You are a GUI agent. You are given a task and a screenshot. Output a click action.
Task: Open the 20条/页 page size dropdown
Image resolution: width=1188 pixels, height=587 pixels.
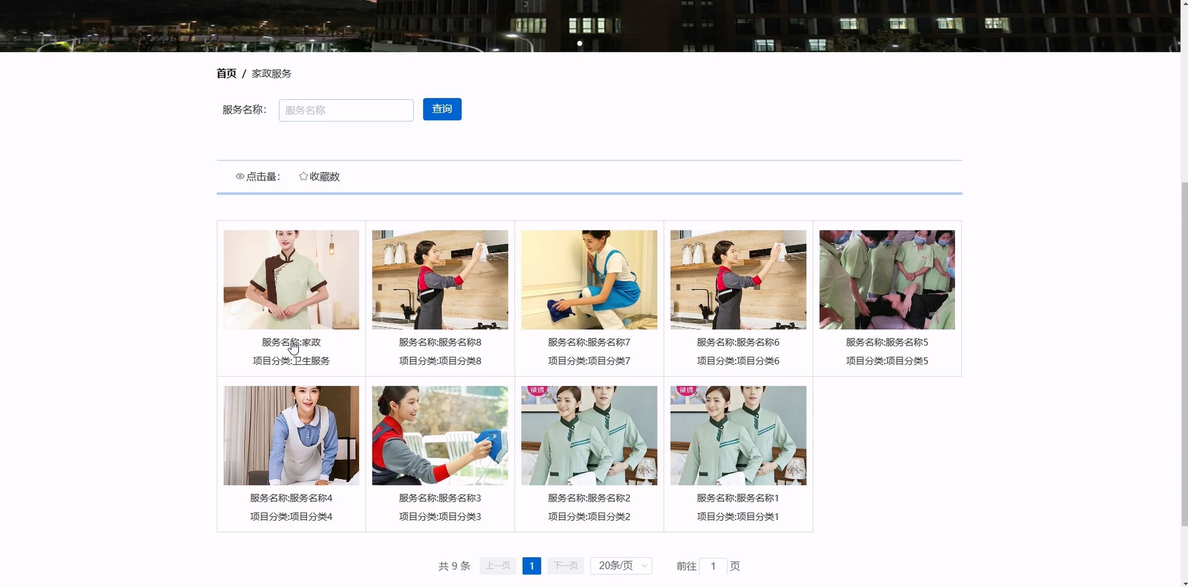coord(621,566)
